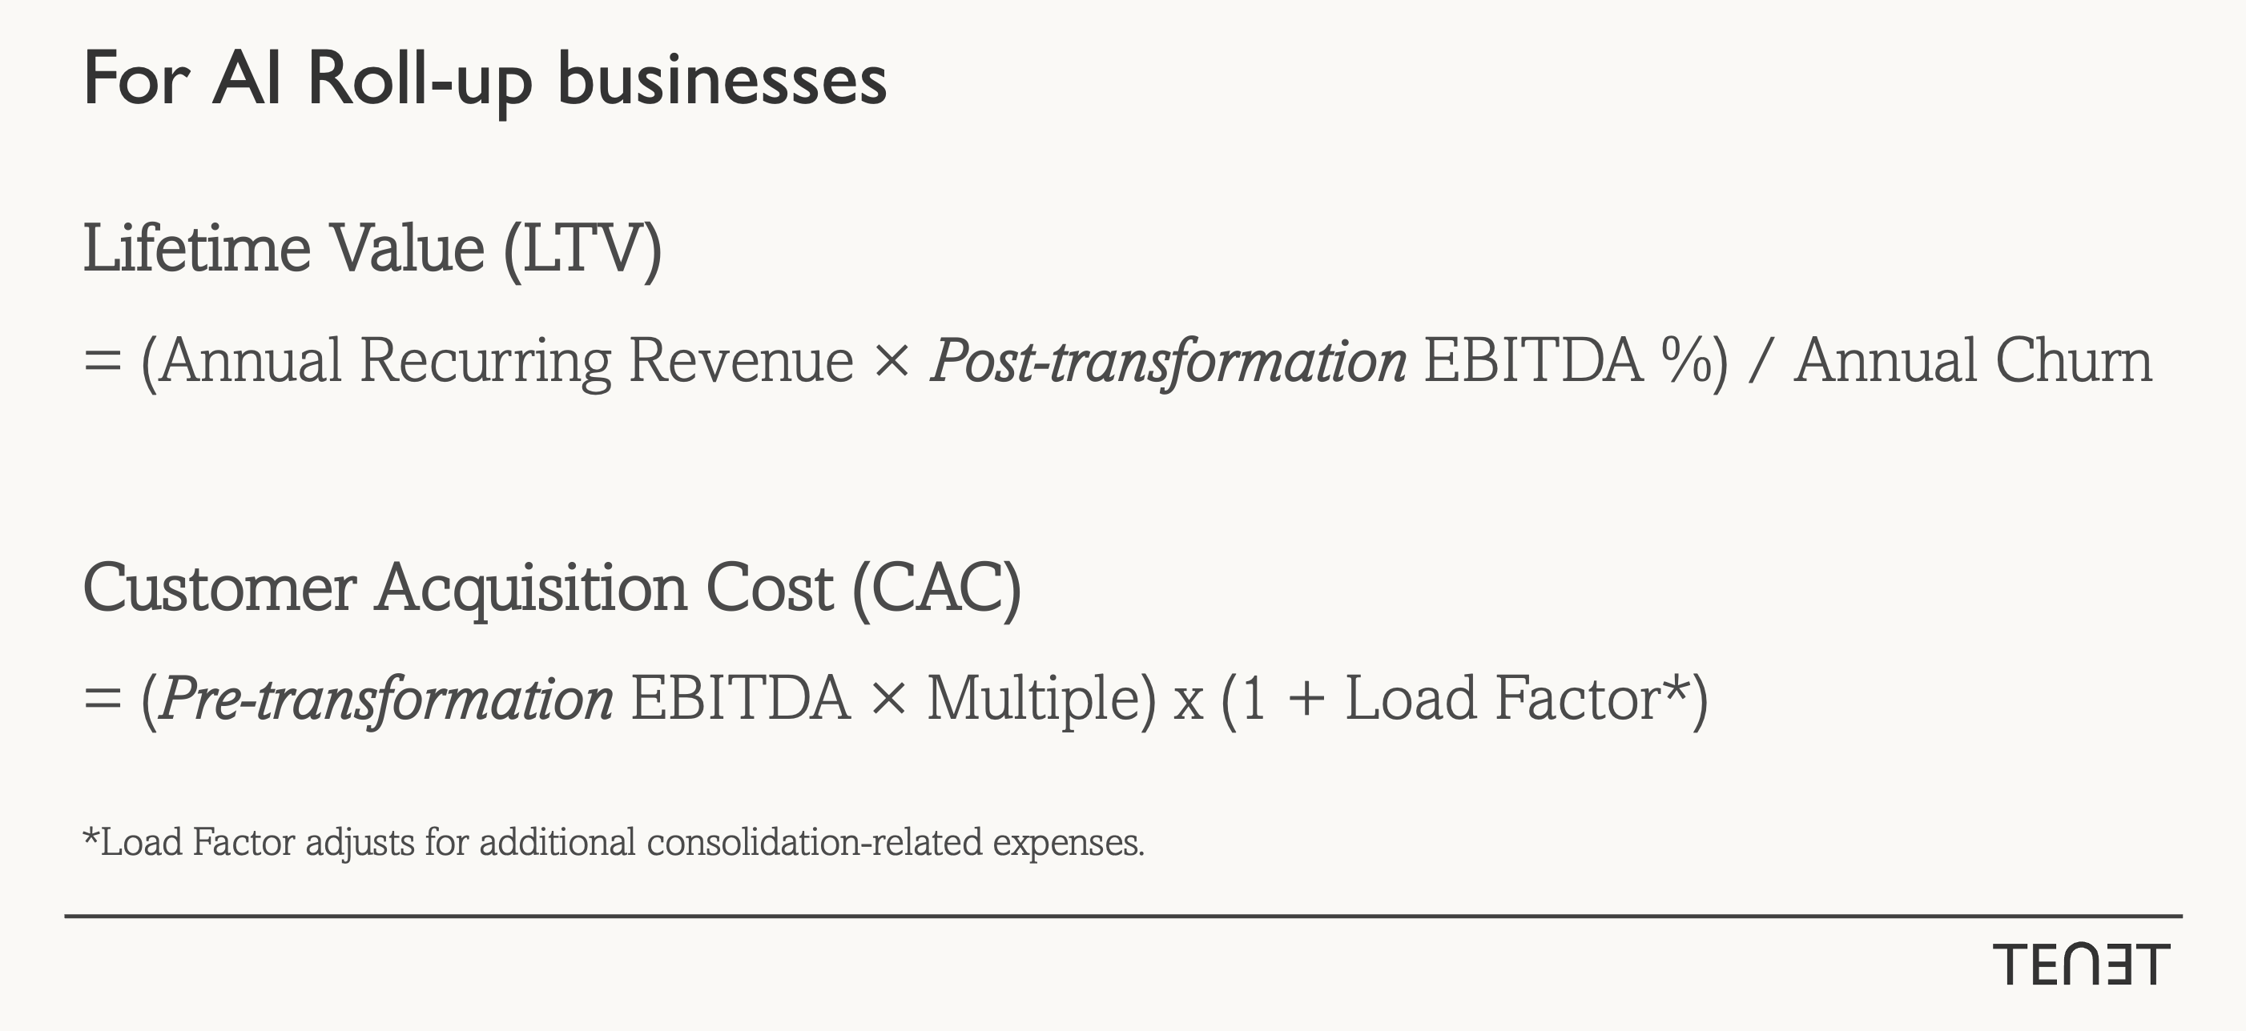Click the 'Annual Churn' term
The image size is (2246, 1031).
click(x=1974, y=360)
